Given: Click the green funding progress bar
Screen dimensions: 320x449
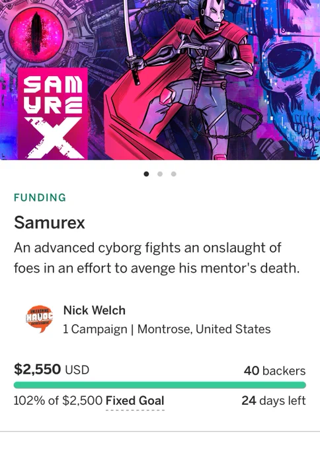Looking at the screenshot, I should coord(160,385).
